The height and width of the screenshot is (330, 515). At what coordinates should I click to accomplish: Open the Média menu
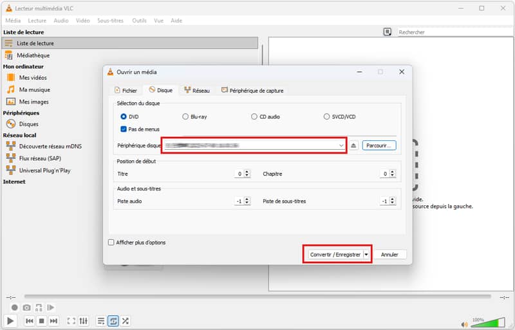[x=13, y=21]
